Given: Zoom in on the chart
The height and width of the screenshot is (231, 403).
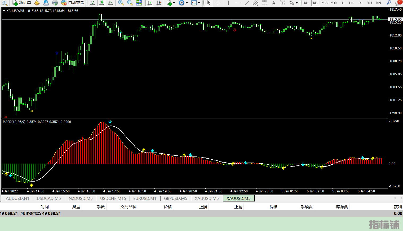Looking at the screenshot, I should 121,3.
